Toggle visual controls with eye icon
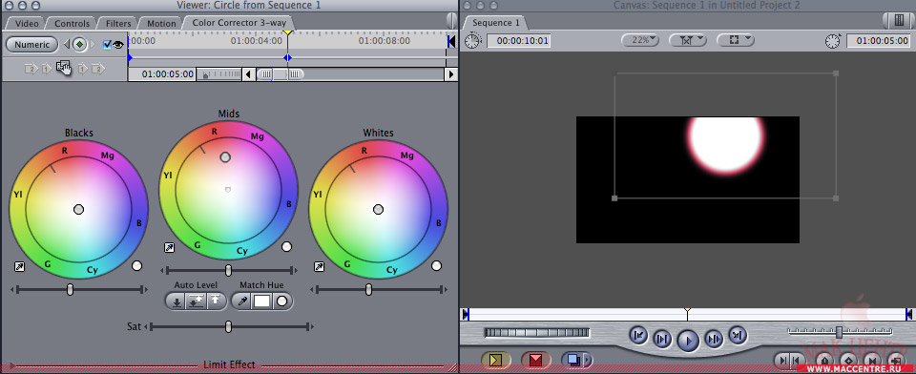This screenshot has width=916, height=374. pyautogui.click(x=118, y=45)
